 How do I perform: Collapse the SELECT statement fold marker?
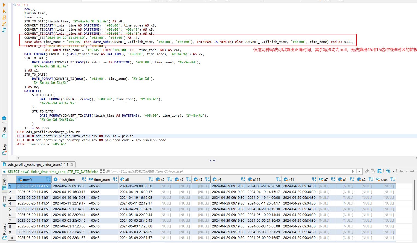coord(15,5)
